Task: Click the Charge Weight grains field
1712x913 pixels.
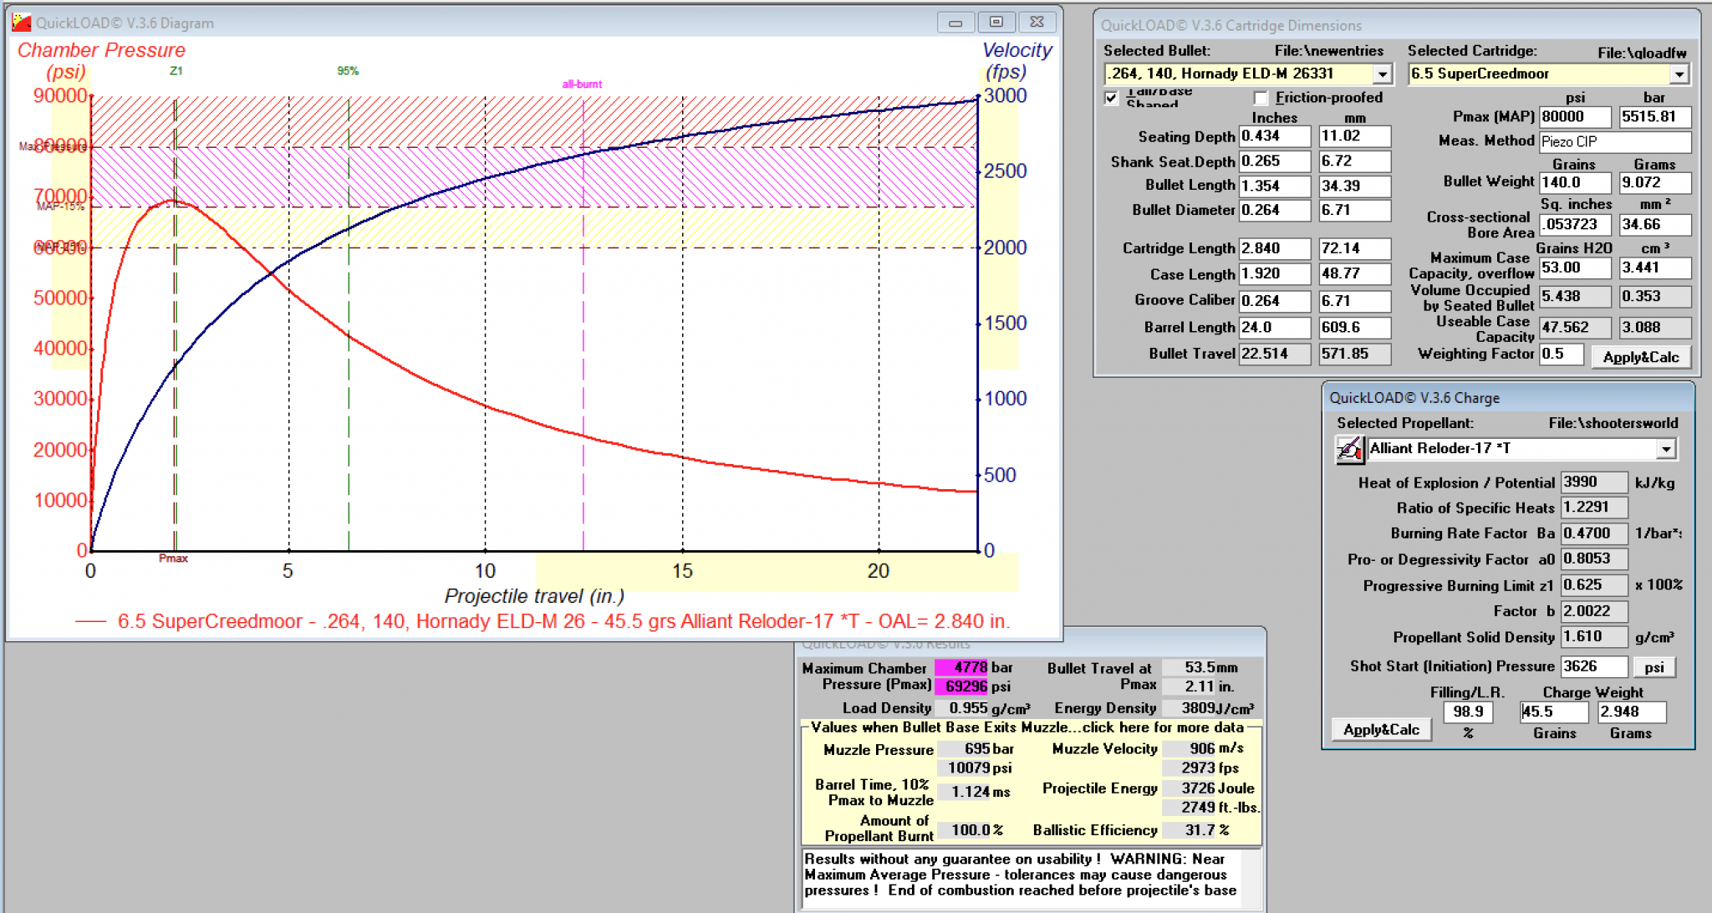Action: coord(1553,712)
